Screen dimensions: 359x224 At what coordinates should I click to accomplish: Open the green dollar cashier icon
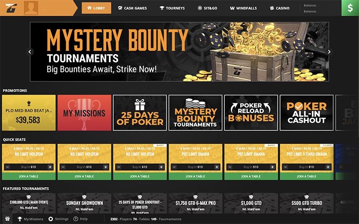click(x=350, y=8)
